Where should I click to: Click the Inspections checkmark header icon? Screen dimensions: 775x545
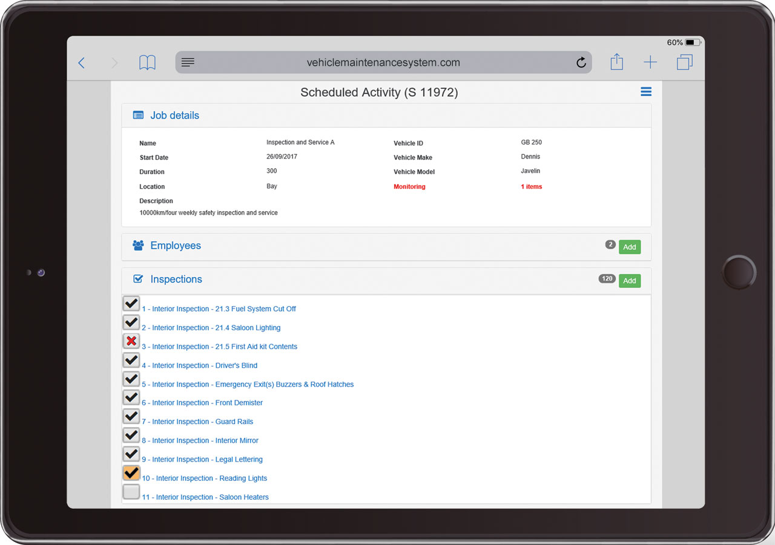pyautogui.click(x=138, y=279)
